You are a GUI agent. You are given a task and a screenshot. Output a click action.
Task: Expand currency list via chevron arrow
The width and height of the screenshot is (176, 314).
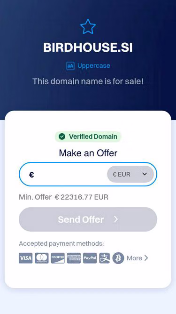[145, 174]
